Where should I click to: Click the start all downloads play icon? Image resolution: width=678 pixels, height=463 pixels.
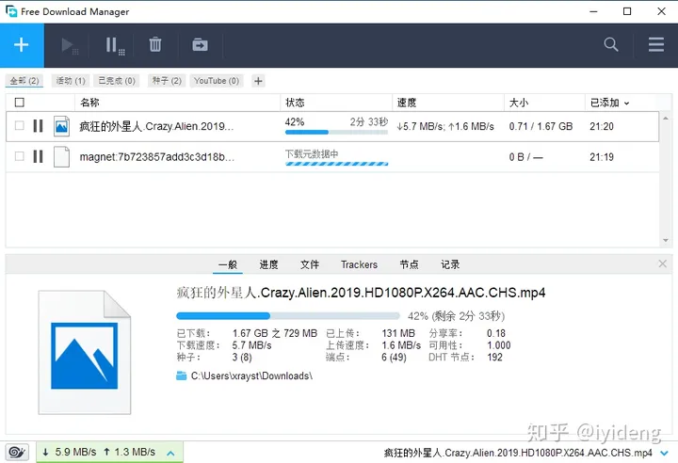69,45
